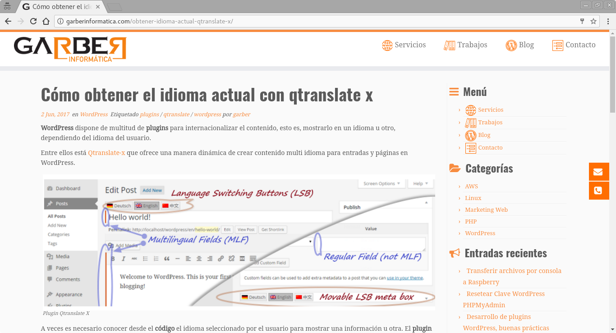Click the author link 'garber'

click(x=242, y=114)
